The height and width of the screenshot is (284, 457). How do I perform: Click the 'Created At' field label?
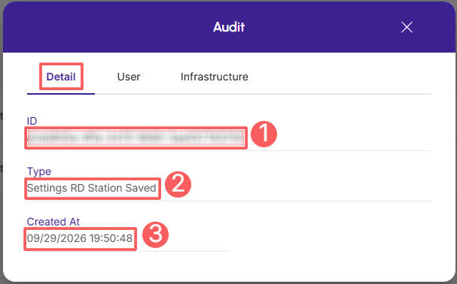pos(53,222)
